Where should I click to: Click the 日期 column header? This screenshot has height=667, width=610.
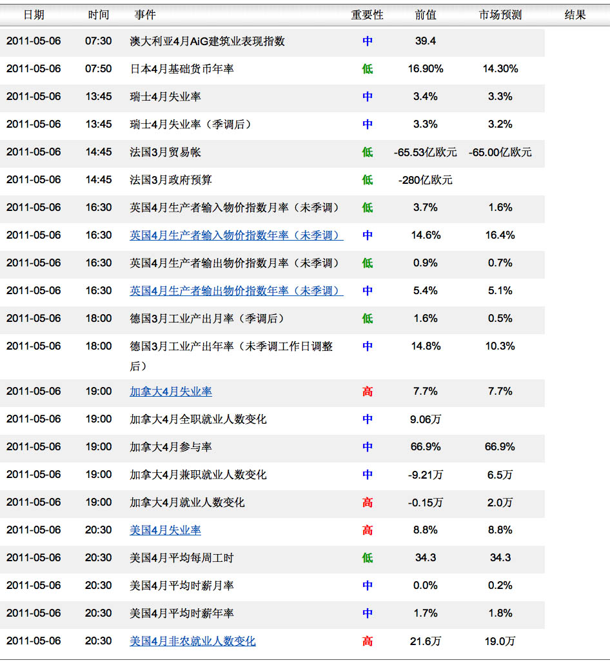point(34,15)
